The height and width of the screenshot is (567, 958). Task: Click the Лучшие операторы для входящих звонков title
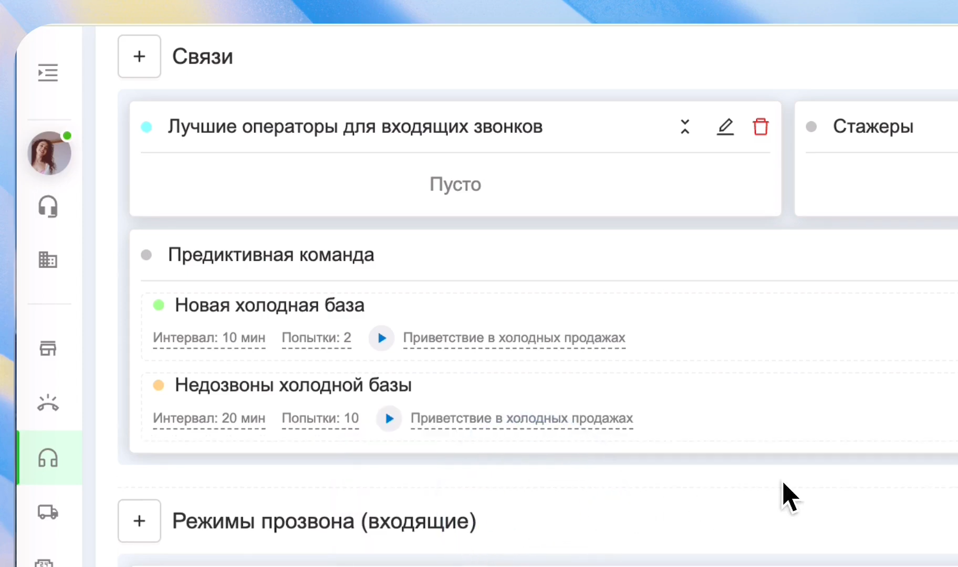(355, 127)
